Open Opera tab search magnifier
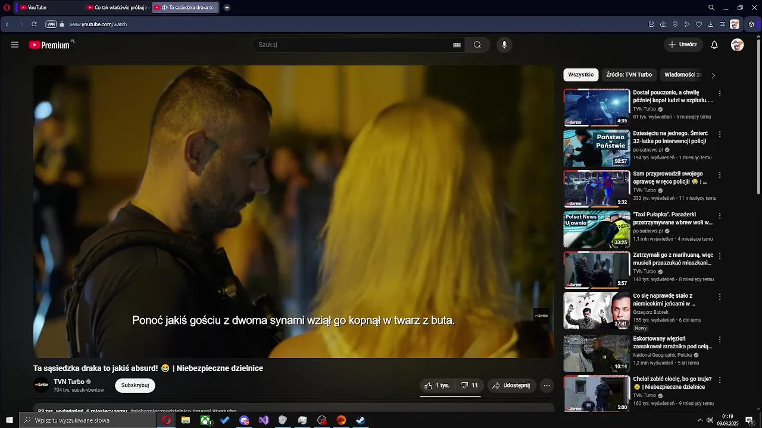This screenshot has width=762, height=428. (x=711, y=8)
